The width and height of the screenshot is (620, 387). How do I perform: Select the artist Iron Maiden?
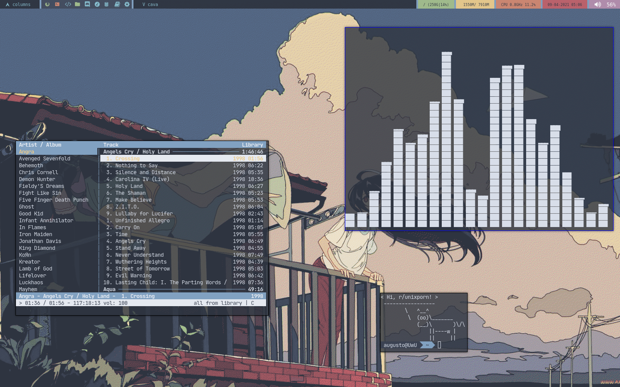pos(35,234)
